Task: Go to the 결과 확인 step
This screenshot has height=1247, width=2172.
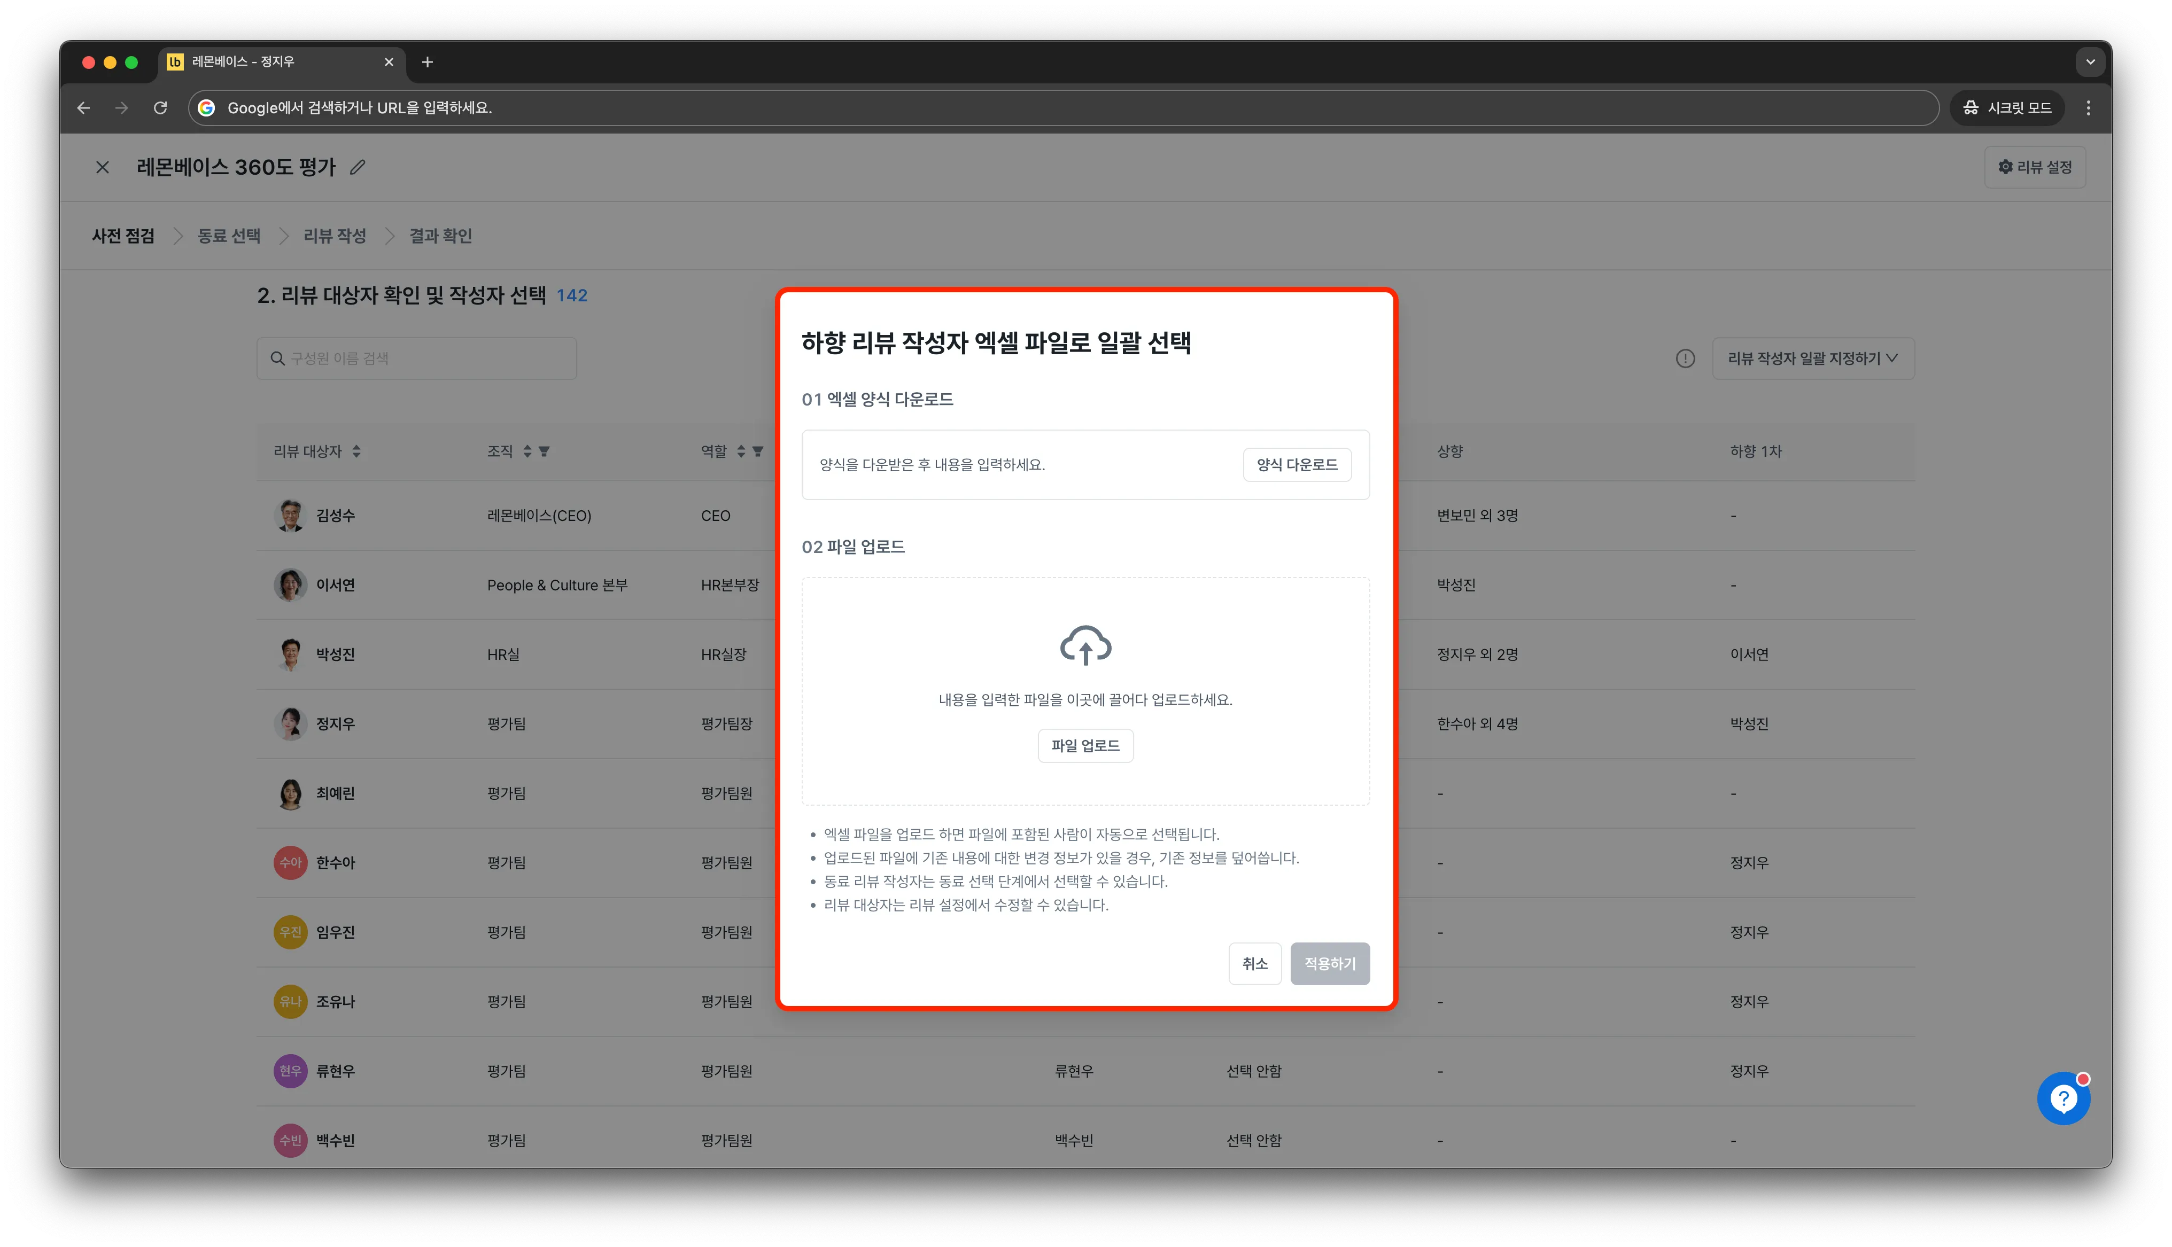Action: 440,236
